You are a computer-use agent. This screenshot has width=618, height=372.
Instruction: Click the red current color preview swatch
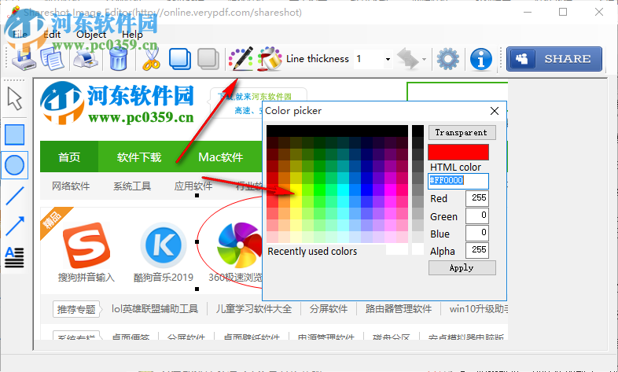pyautogui.click(x=458, y=152)
